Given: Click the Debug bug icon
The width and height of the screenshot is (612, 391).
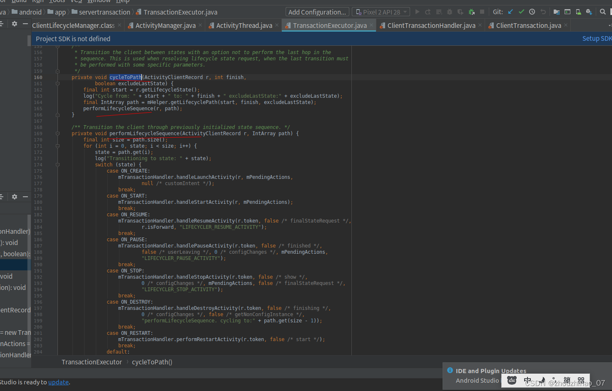Looking at the screenshot, I should click(450, 12).
